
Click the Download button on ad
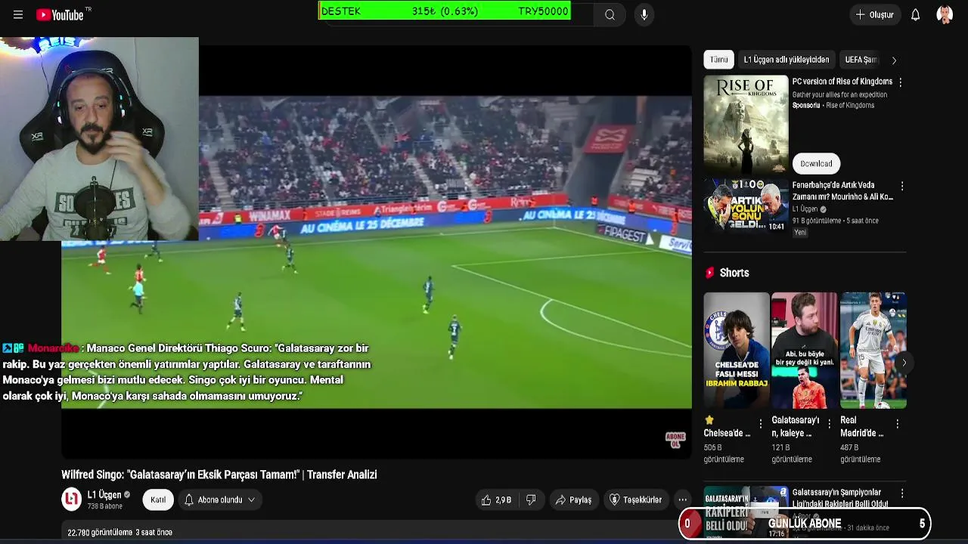[816, 163]
